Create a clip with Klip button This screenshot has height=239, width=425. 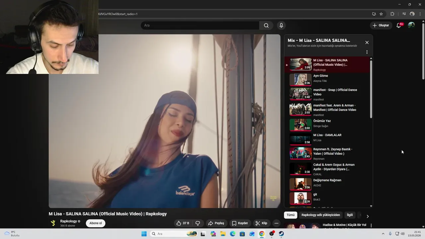261,223
